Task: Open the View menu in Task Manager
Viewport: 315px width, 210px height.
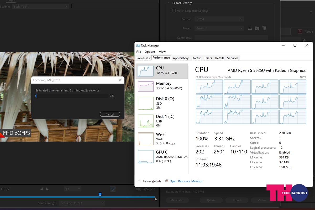Action: (x=162, y=52)
